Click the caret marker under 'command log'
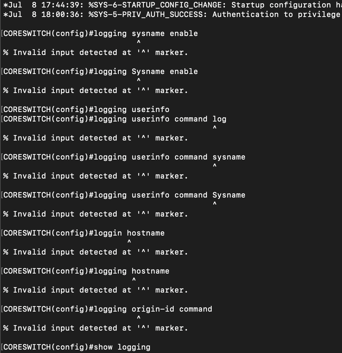Screen dimensions: 342x353 click(x=215, y=128)
